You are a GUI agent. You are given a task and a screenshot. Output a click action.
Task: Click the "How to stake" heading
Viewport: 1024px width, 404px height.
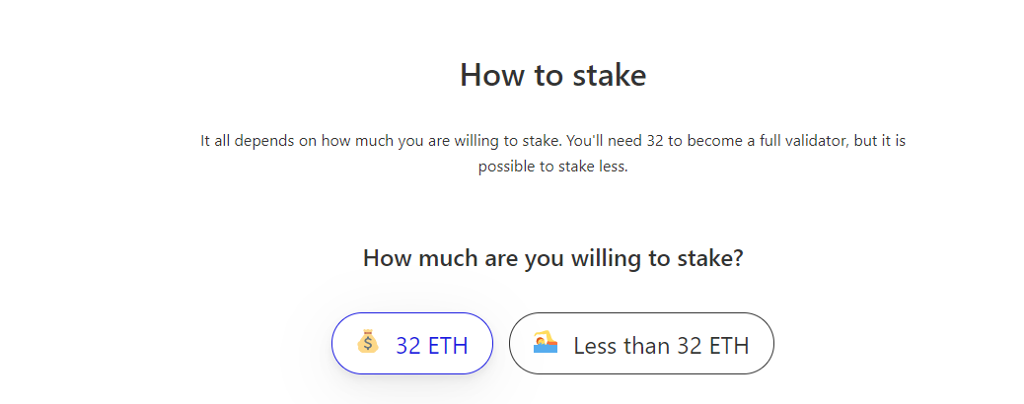point(553,75)
